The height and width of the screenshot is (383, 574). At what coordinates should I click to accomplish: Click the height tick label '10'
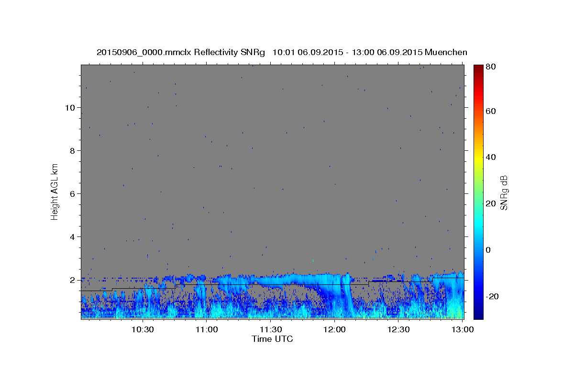click(71, 108)
